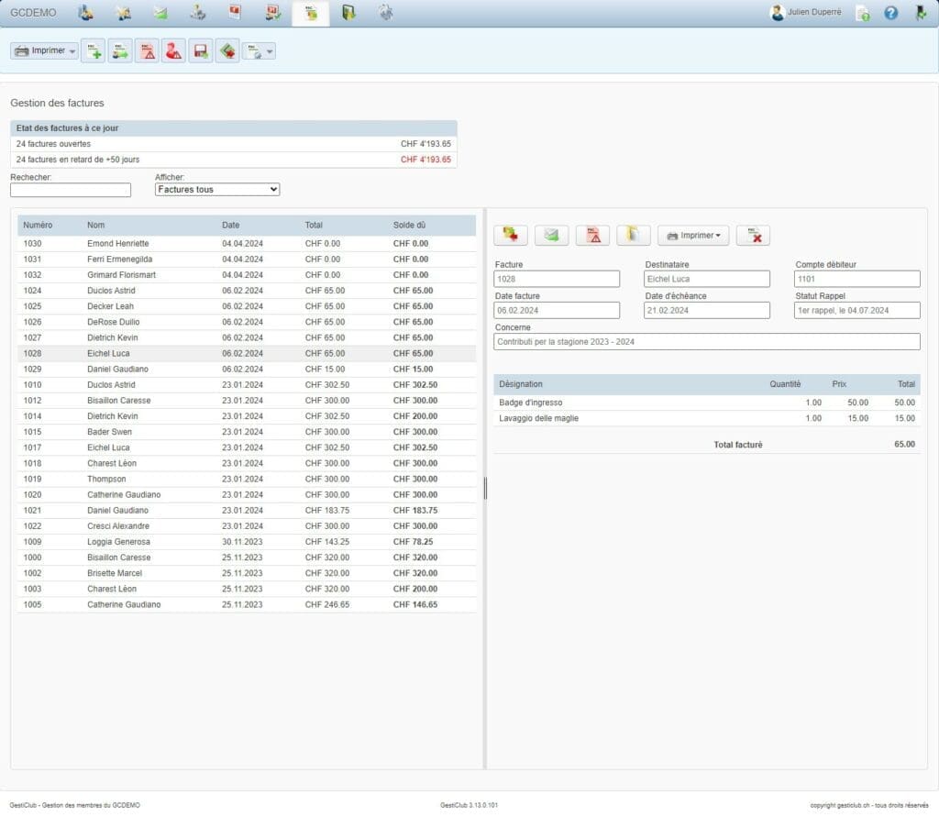Image resolution: width=939 pixels, height=817 pixels.
Task: Click the Rechercher search input field
Action: [71, 190]
